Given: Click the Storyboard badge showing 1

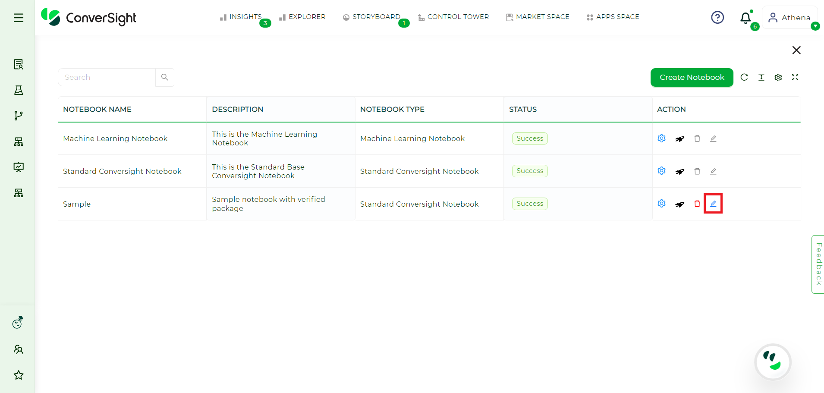Looking at the screenshot, I should (404, 23).
